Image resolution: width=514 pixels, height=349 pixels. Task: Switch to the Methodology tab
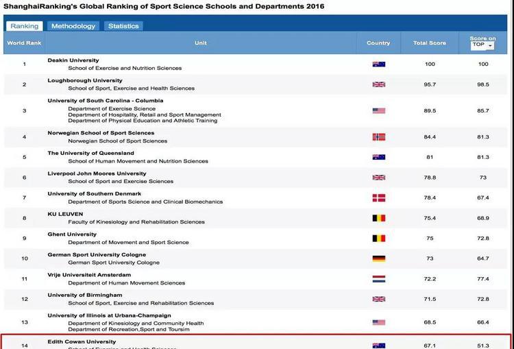coord(73,26)
